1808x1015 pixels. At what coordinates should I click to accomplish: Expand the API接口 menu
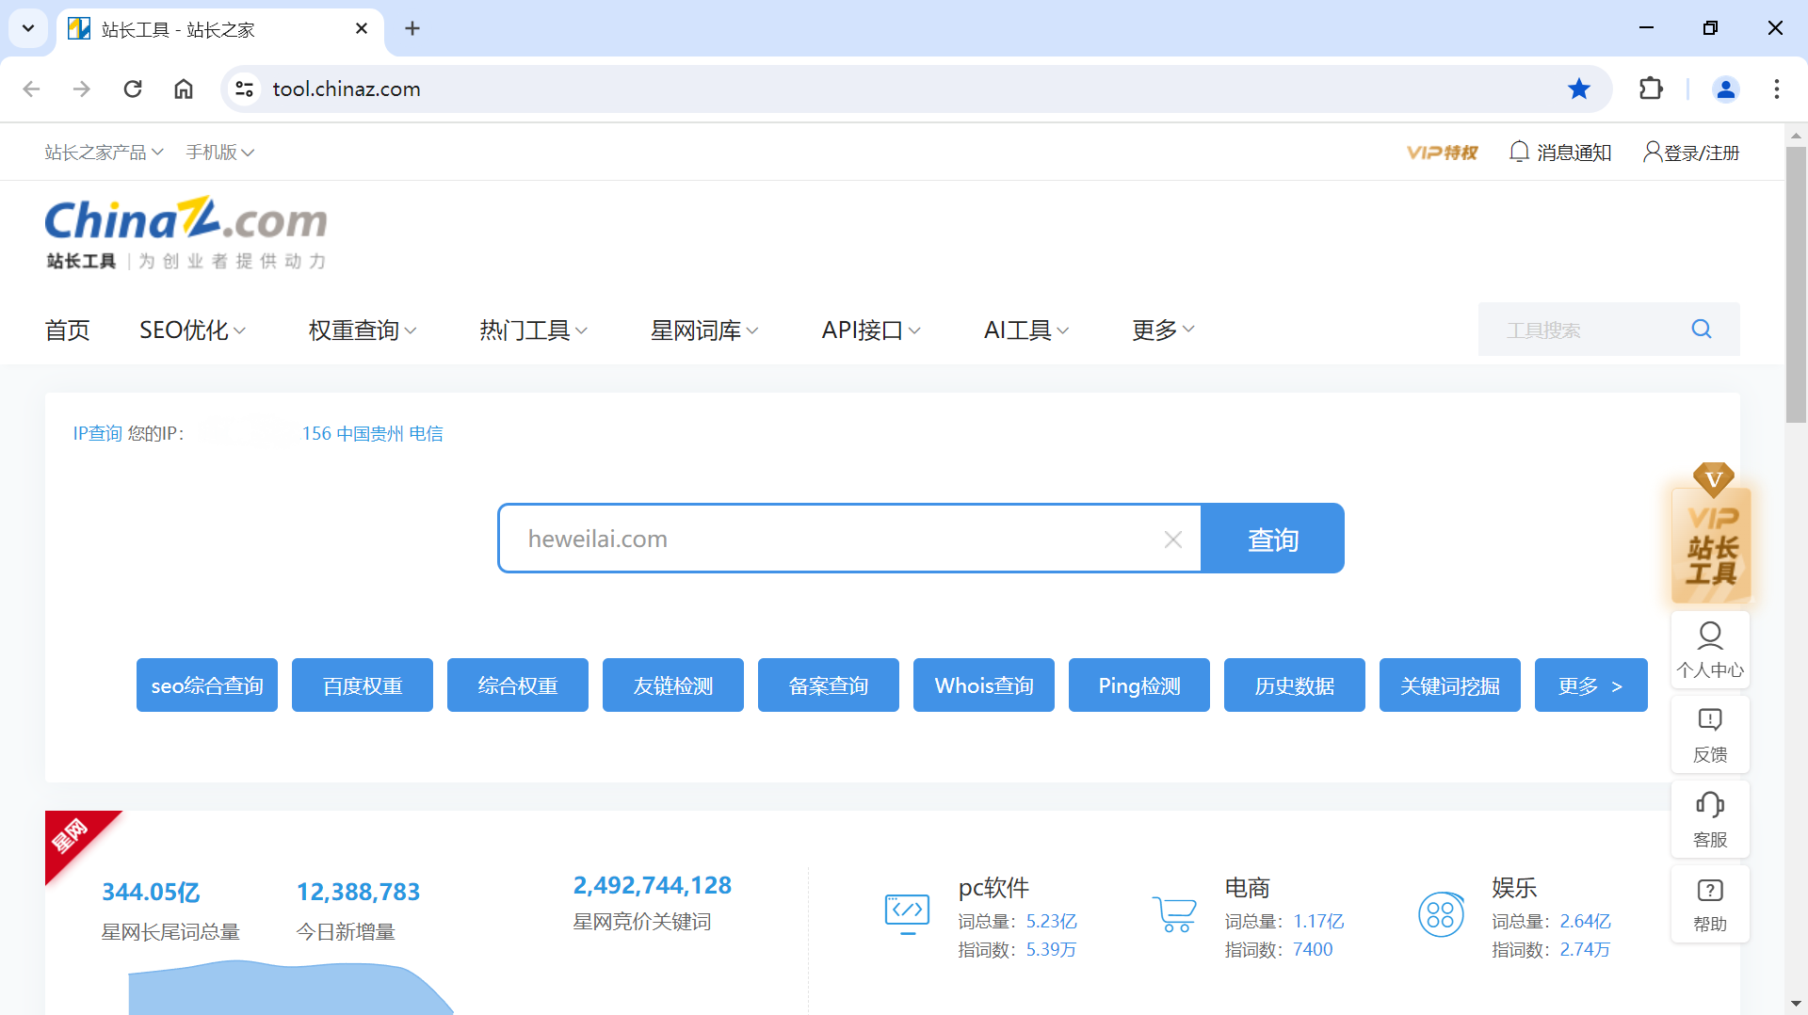point(871,330)
